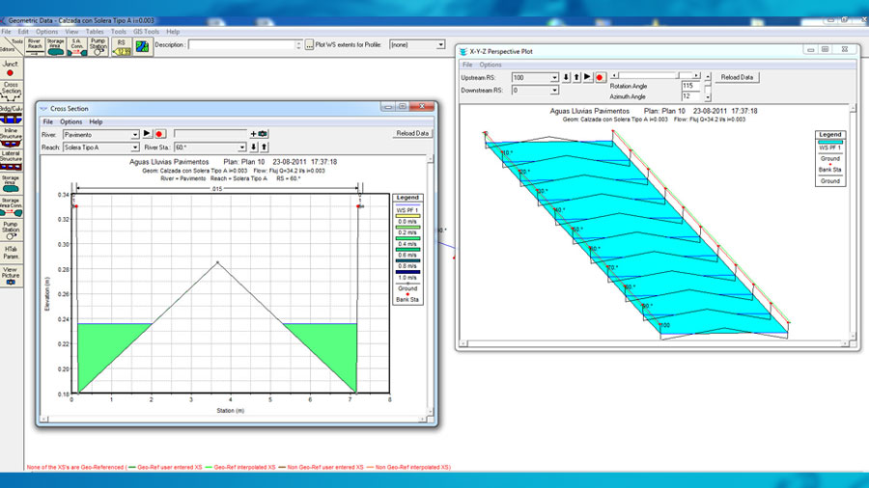
Task: Select the River Reach drawing tool
Action: coord(34,44)
